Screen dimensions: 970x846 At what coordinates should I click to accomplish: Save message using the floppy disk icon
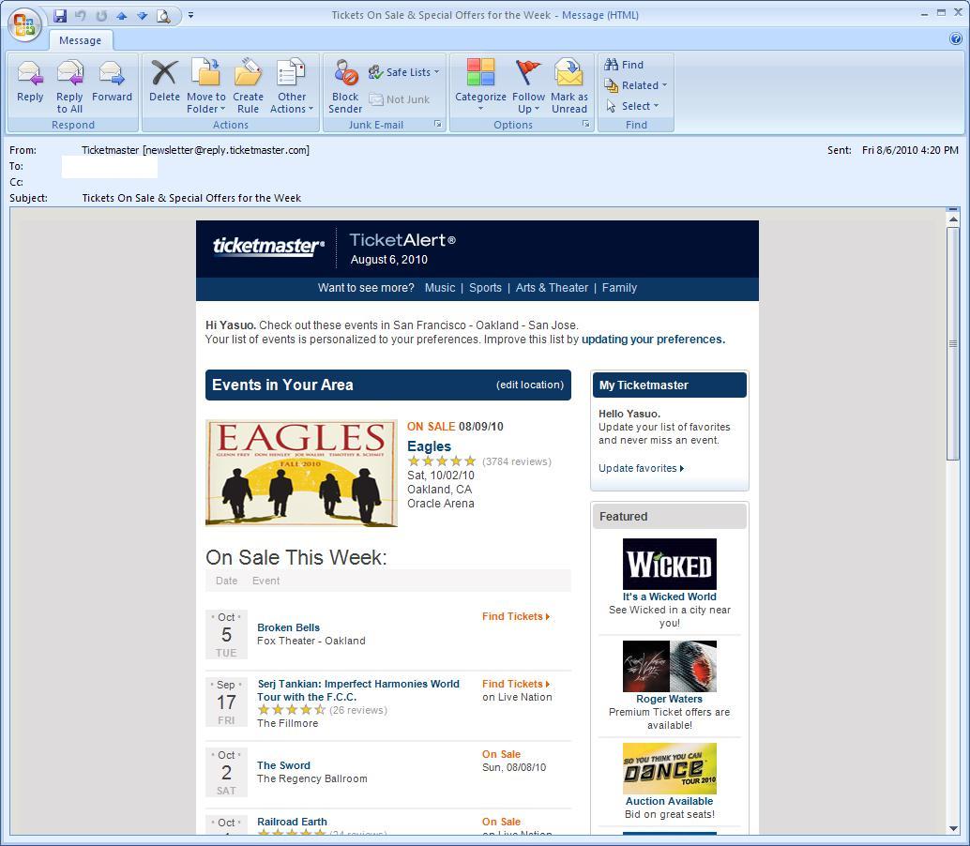tap(60, 15)
